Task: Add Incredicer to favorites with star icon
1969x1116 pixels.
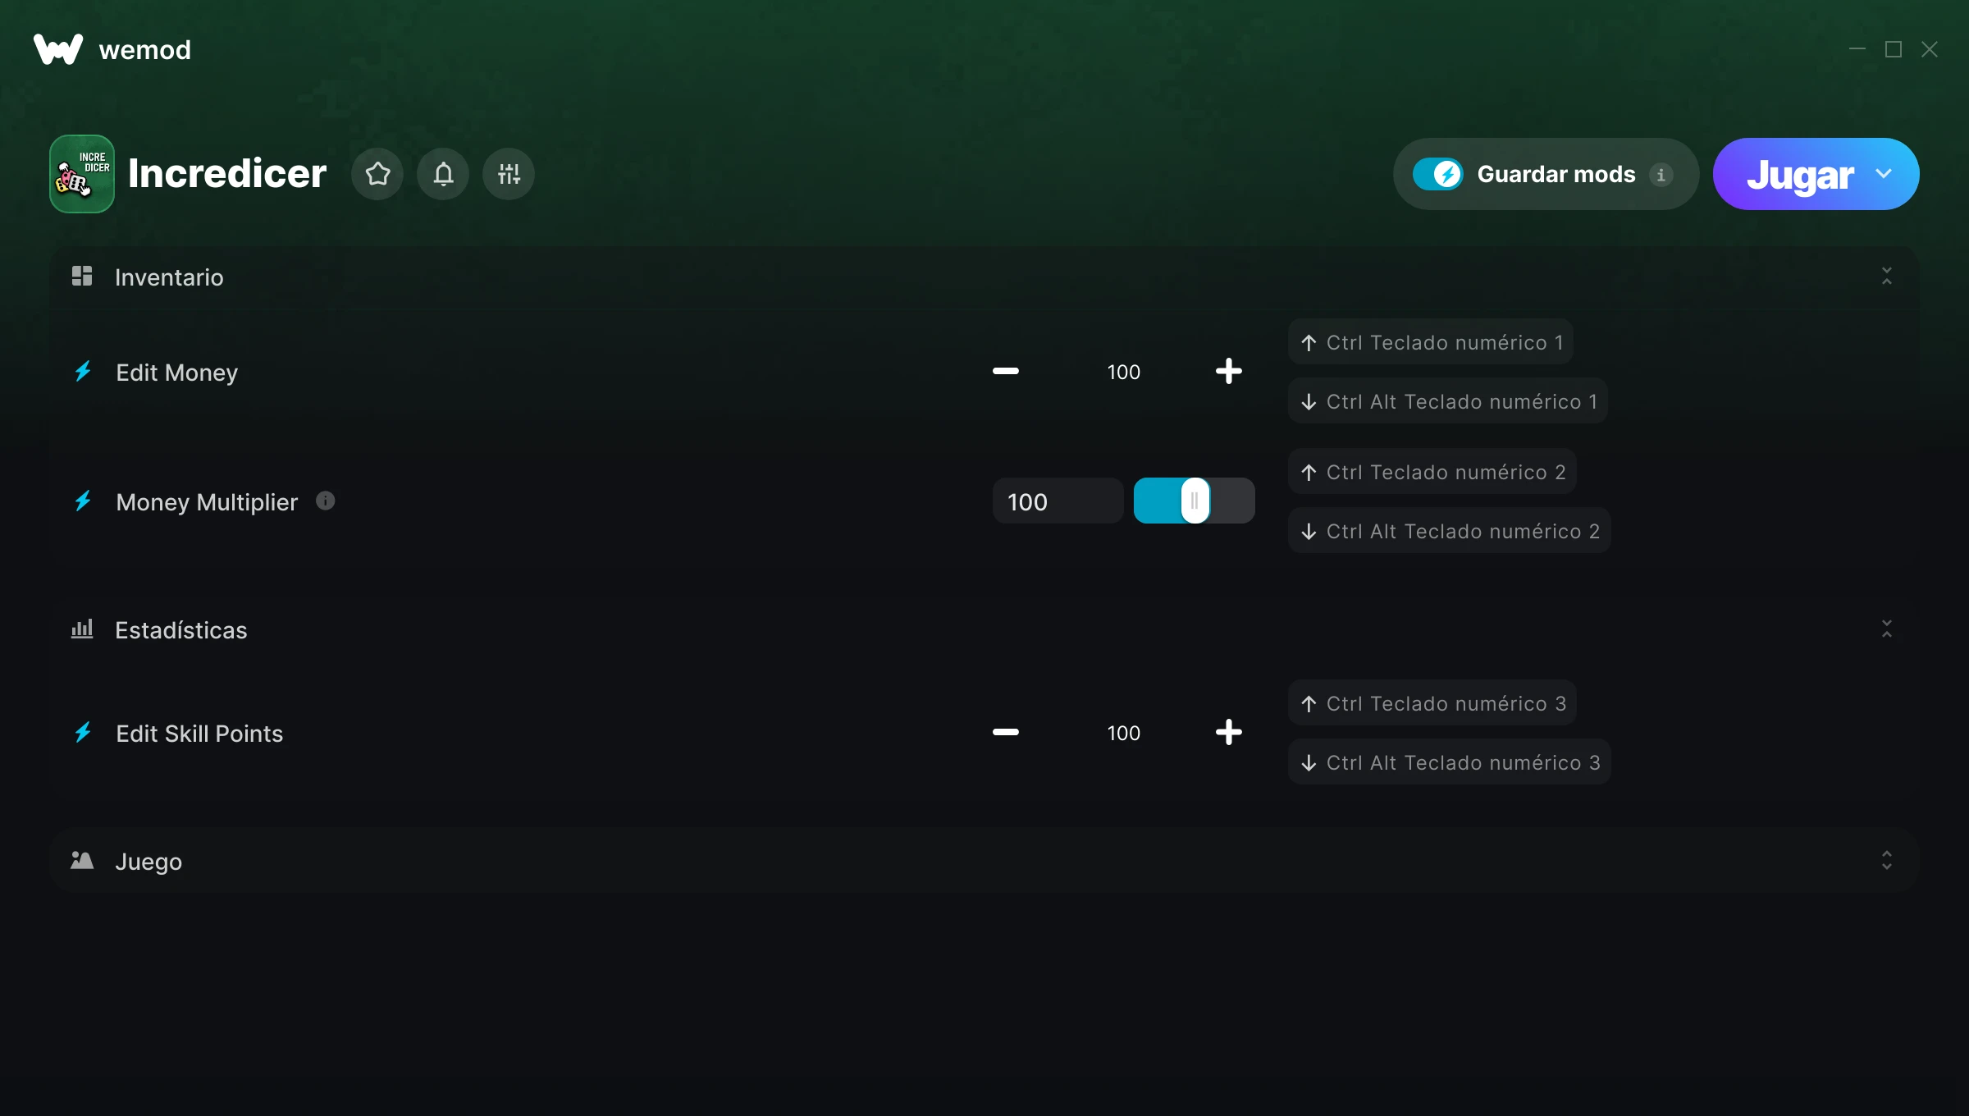Action: [377, 174]
